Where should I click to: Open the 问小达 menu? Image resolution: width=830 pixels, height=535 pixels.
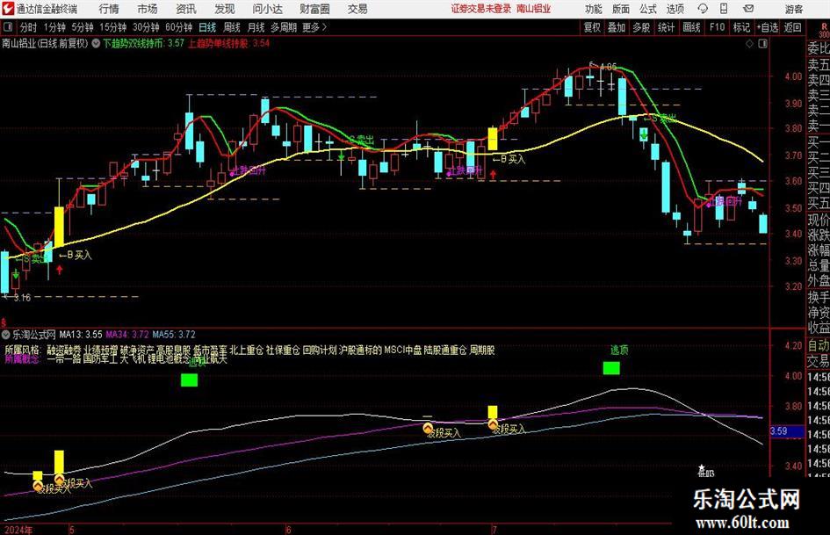pyautogui.click(x=267, y=9)
